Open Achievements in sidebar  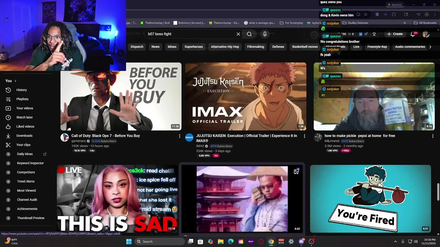[x=27, y=209]
